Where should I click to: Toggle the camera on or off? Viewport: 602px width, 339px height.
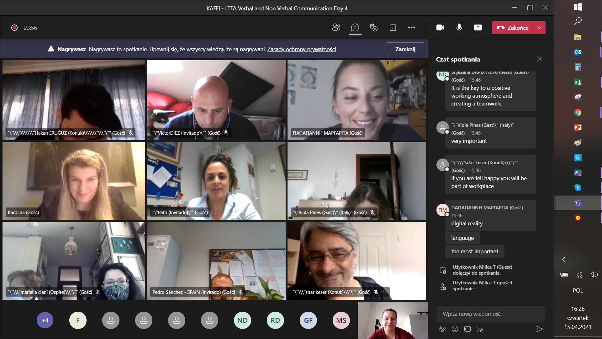pos(440,28)
